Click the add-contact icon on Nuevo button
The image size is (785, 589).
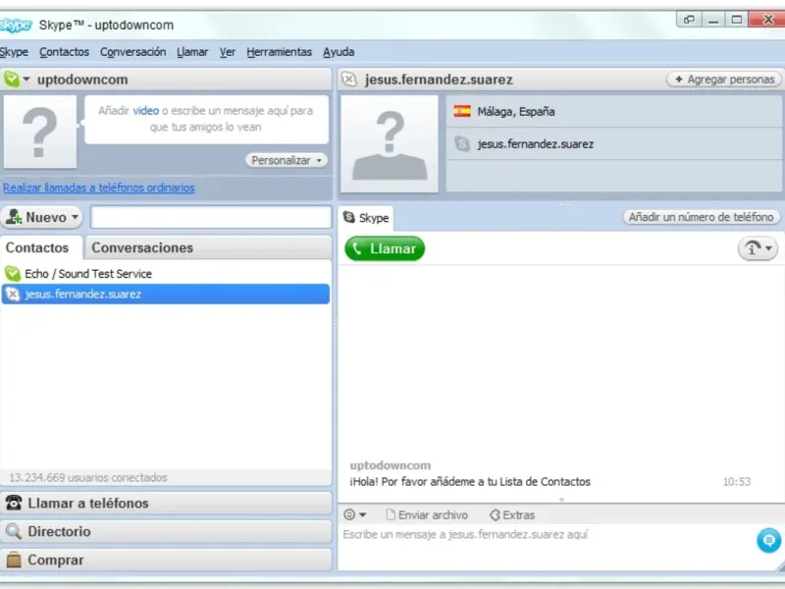14,217
